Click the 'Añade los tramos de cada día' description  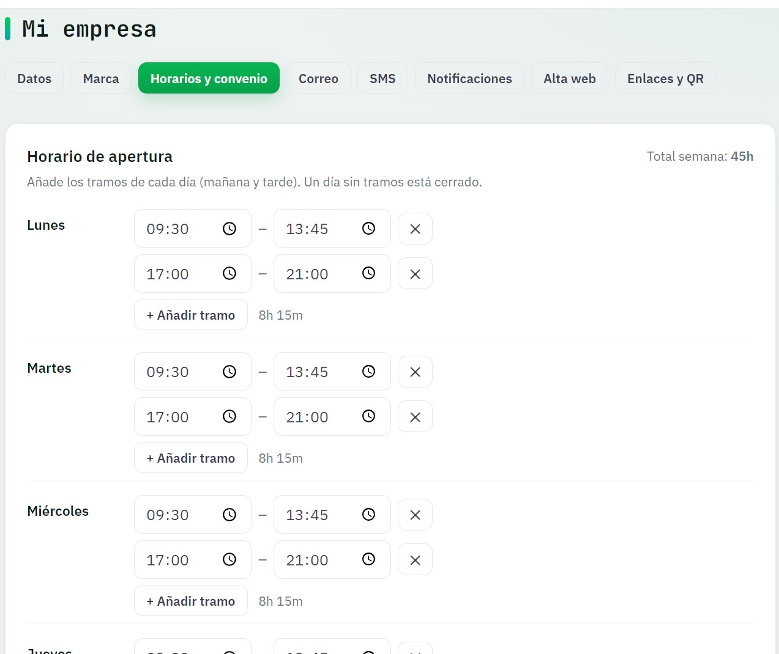[255, 182]
